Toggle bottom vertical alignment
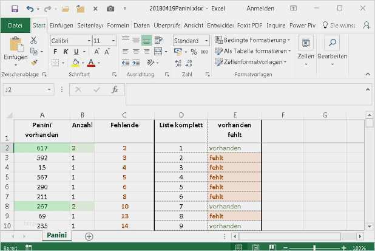The width and height of the screenshot is (375, 251). click(x=146, y=41)
